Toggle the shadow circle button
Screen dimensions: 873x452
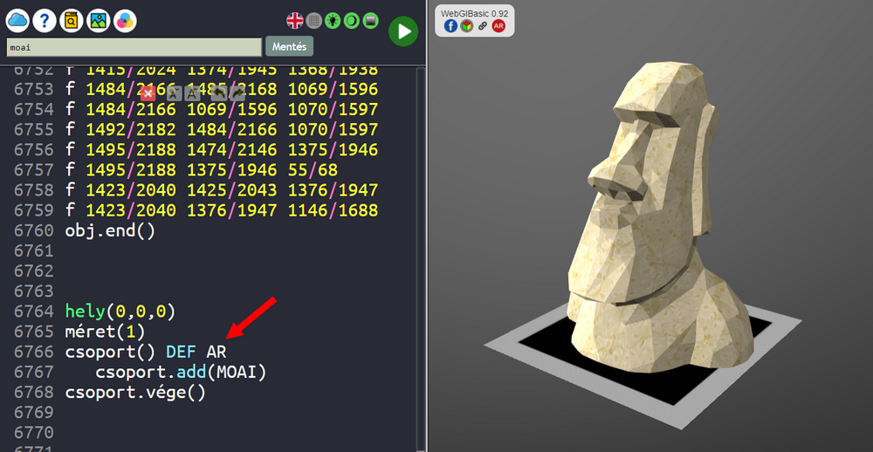click(x=352, y=20)
